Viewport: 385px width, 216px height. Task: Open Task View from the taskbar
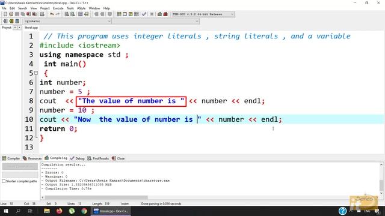point(30,211)
